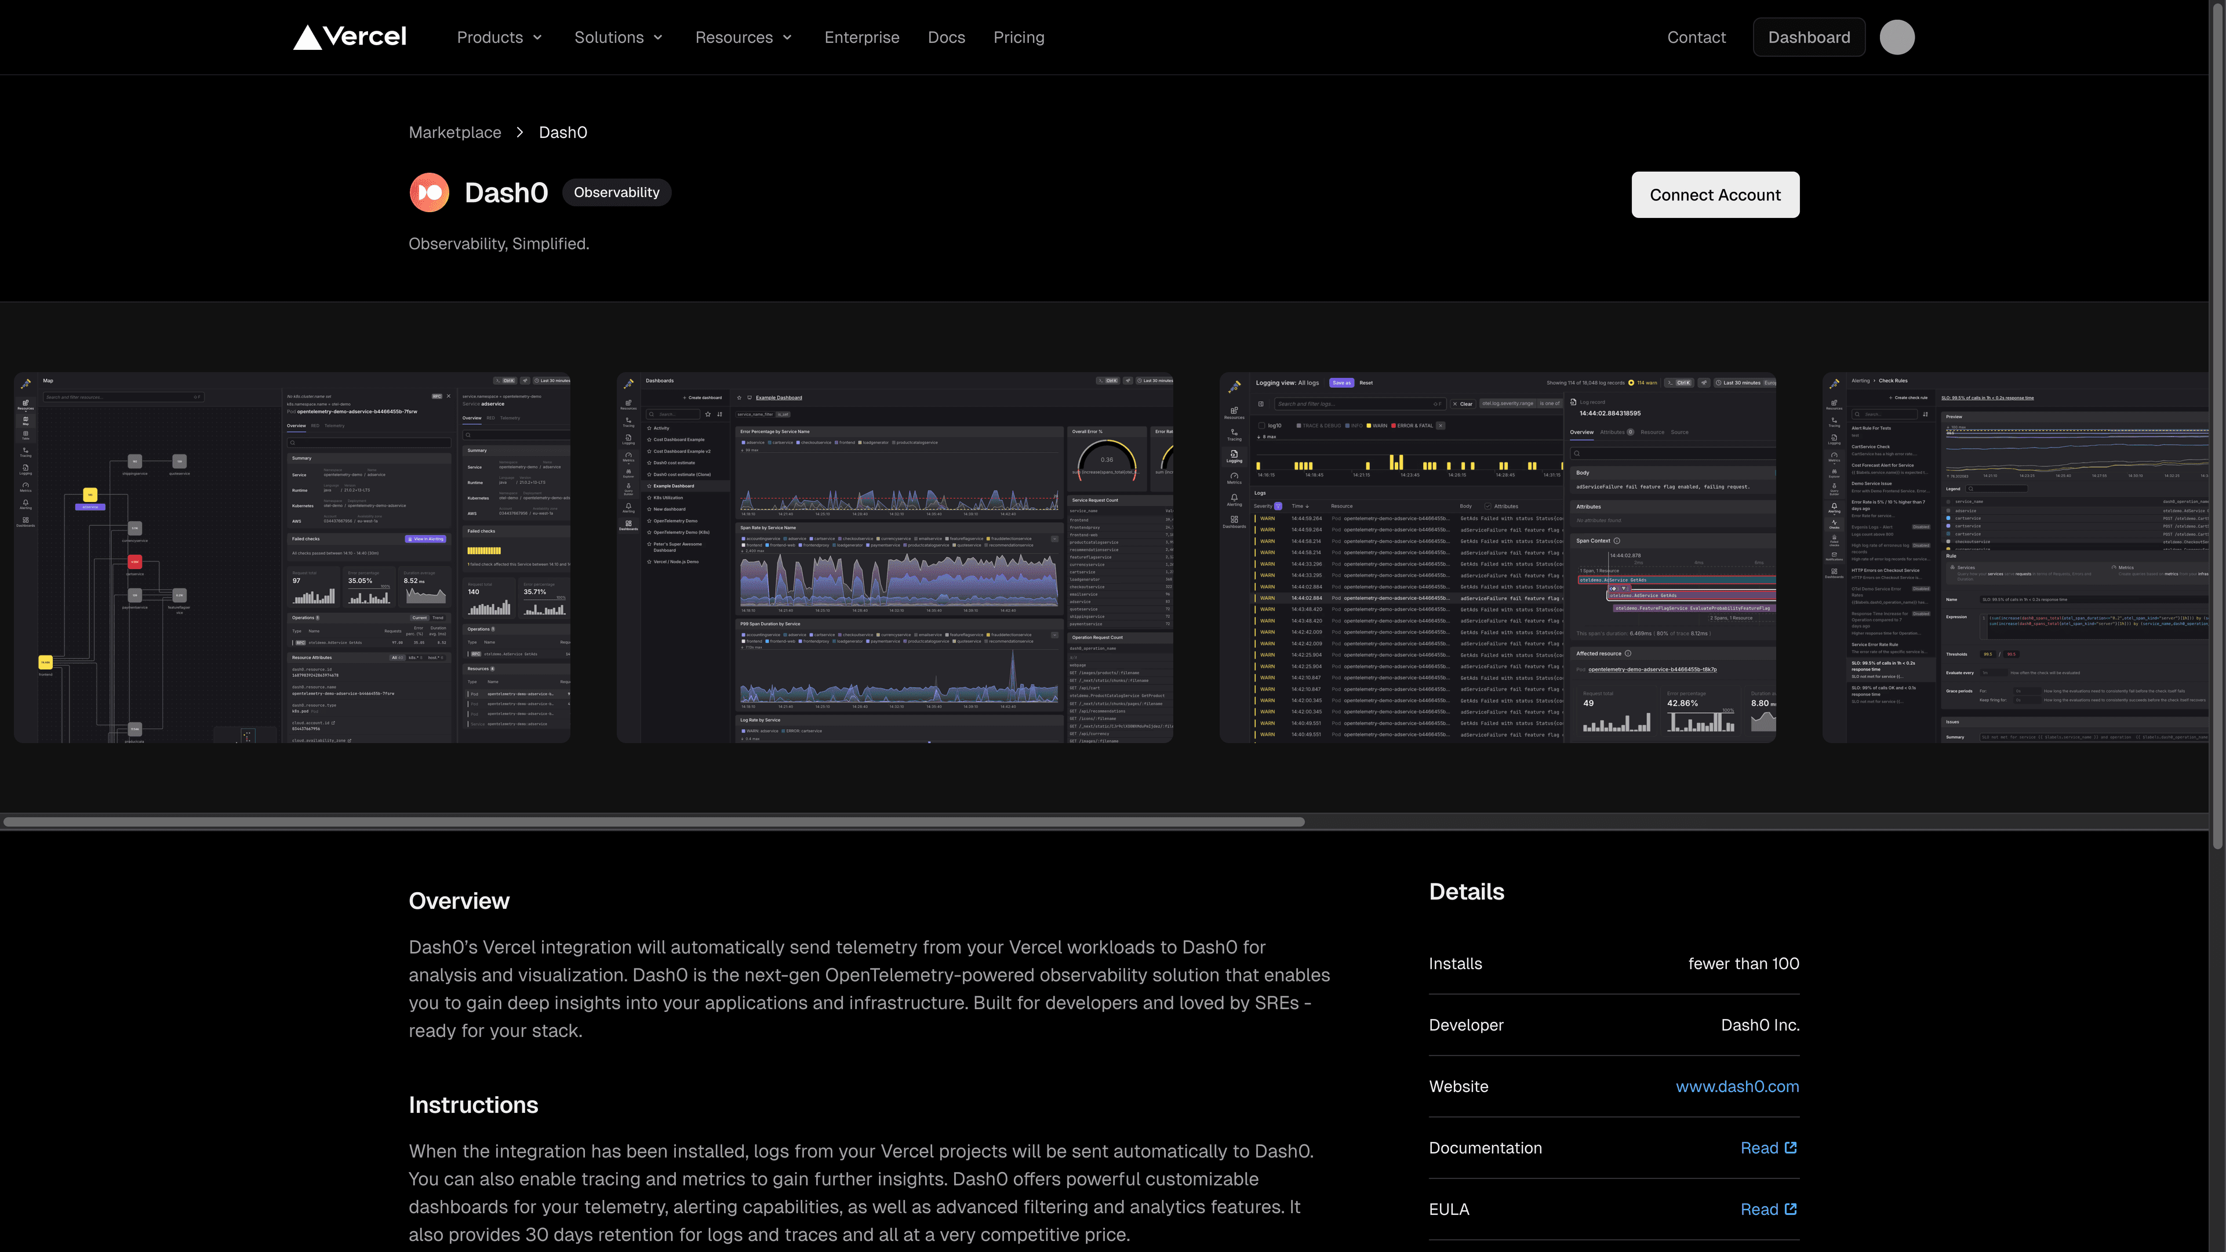
Task: Click the Website label in Details
Action: coord(1458,1086)
